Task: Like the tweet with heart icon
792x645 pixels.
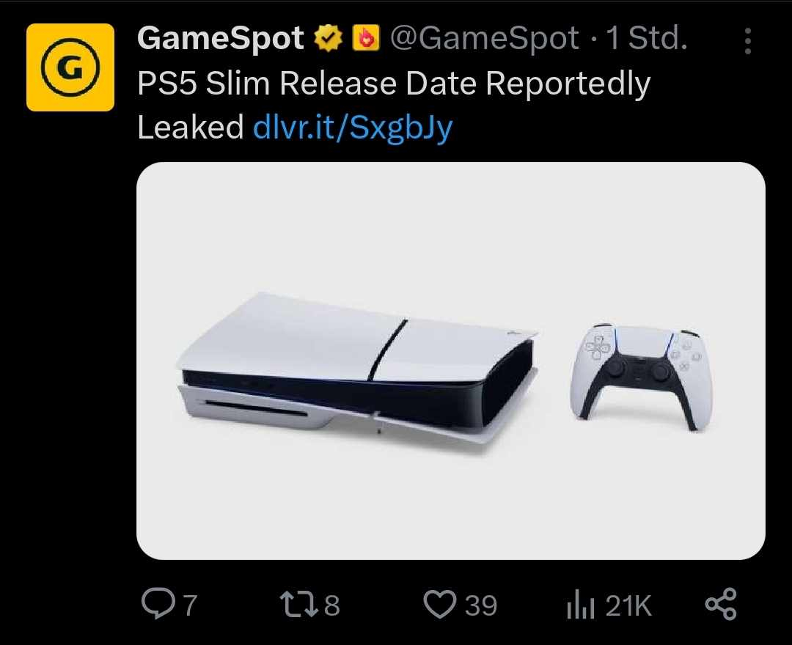Action: (439, 604)
